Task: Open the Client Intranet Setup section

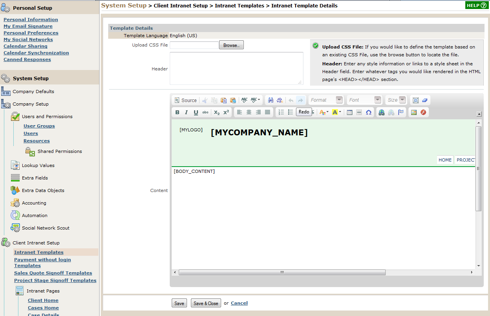Action: tap(36, 243)
